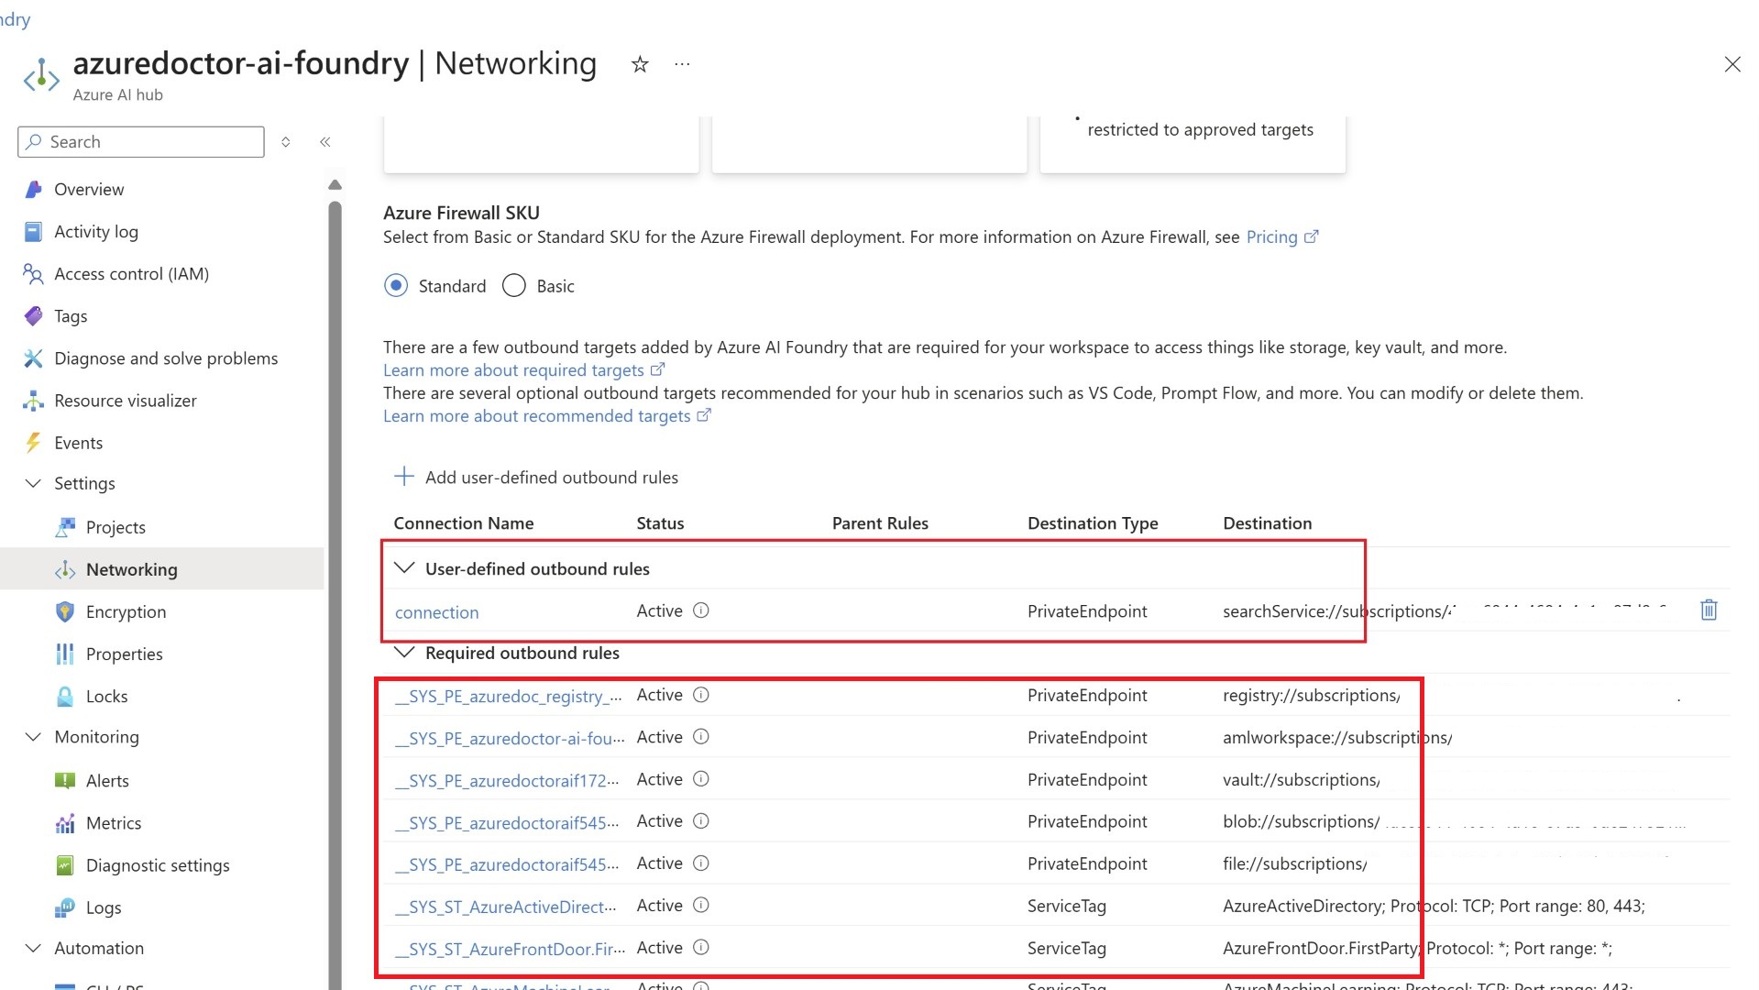
Task: Click the Parent Rules column header
Action: tap(880, 523)
